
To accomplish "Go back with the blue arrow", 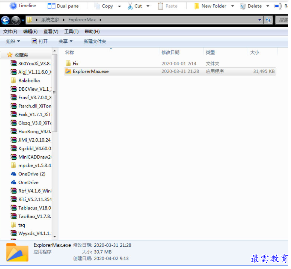I will click(5, 20).
